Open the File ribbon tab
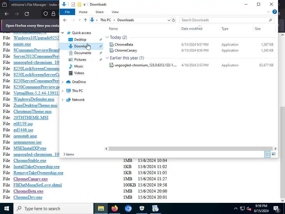Screen dimensions: 285x214 [x=67, y=12]
